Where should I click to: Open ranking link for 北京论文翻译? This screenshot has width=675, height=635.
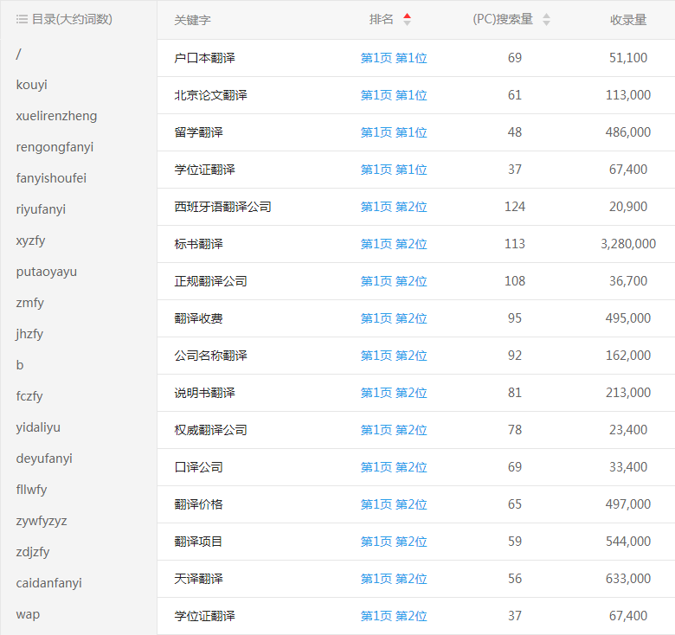[394, 95]
